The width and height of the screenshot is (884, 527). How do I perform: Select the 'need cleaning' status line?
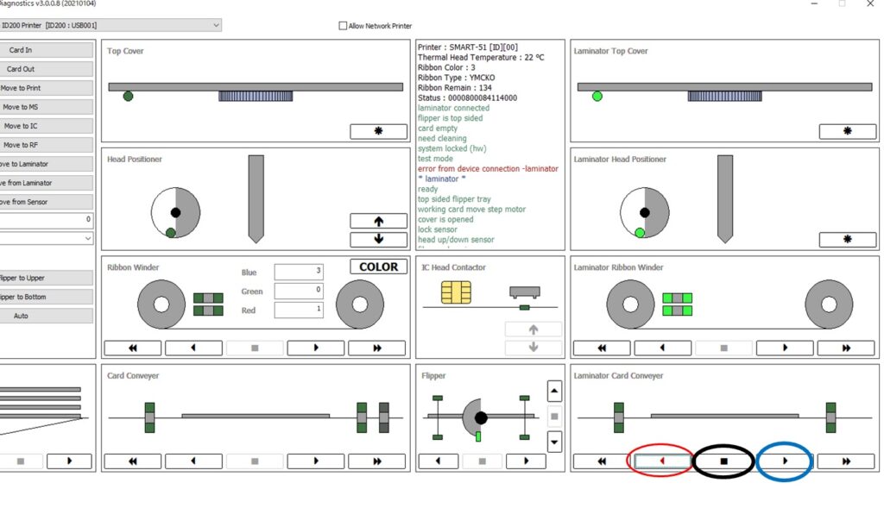442,138
